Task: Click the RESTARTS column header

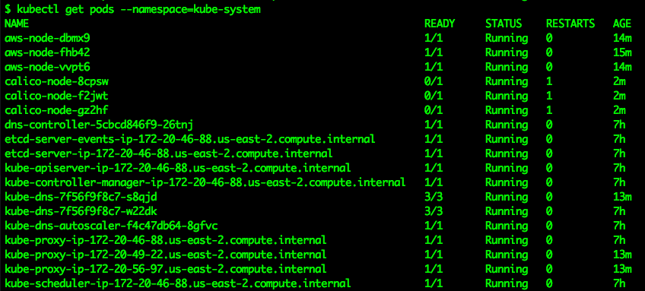Action: tap(570, 24)
